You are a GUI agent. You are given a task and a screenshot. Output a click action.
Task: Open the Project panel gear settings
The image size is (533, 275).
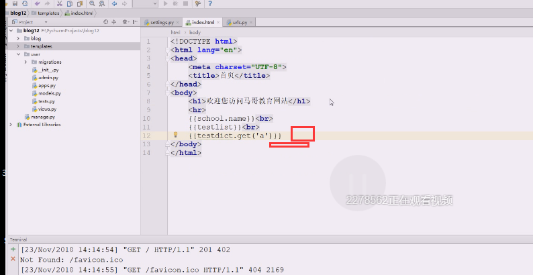point(126,21)
